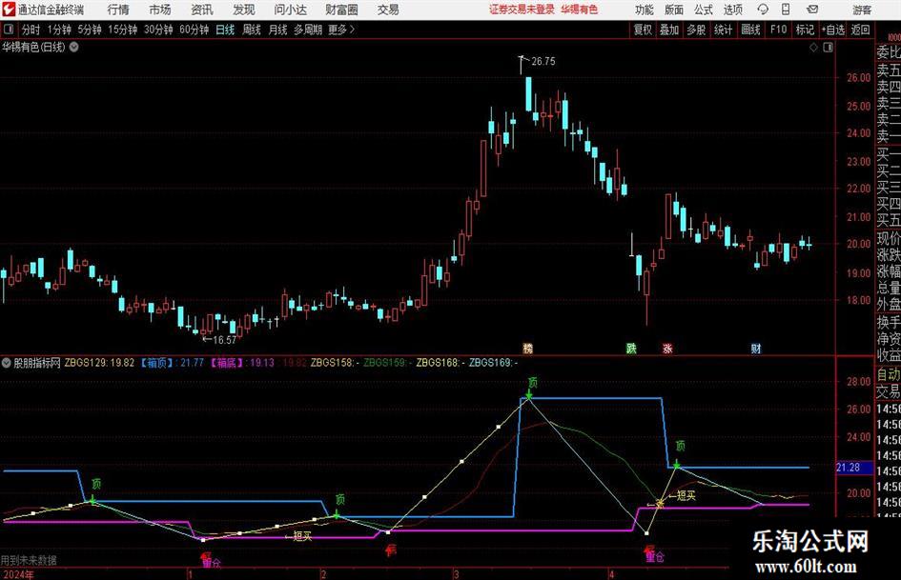The height and width of the screenshot is (580, 901).
Task: Open the 交易 menu
Action: (x=388, y=10)
